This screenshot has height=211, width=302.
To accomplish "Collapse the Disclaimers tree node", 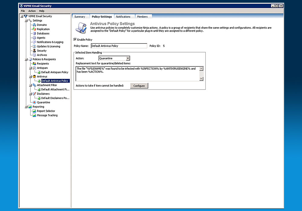I will click(x=31, y=94).
